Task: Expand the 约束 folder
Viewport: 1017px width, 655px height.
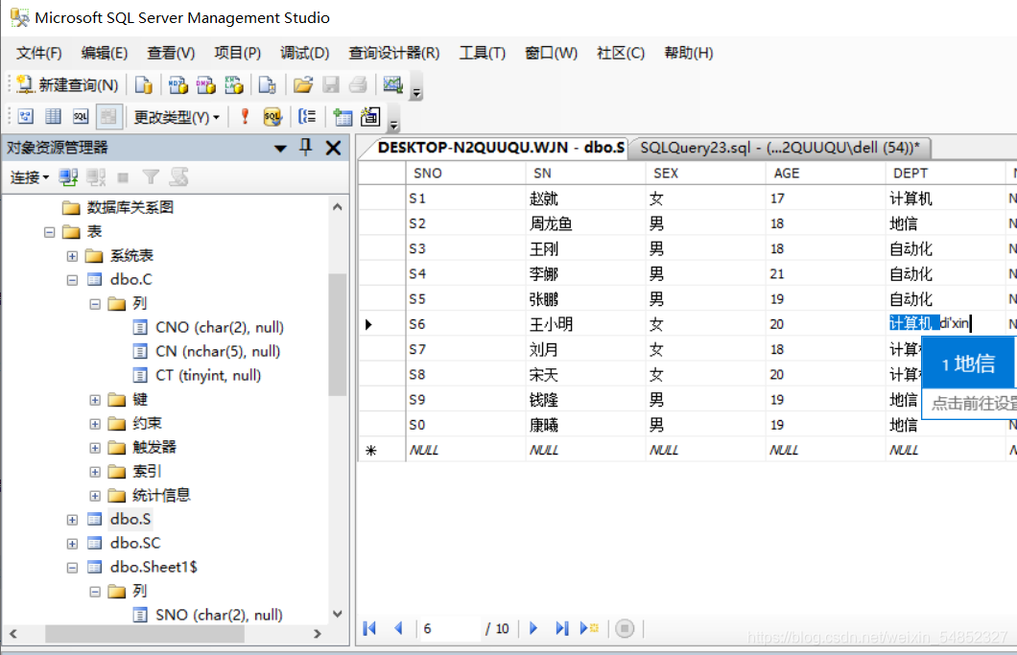Action: click(x=95, y=424)
